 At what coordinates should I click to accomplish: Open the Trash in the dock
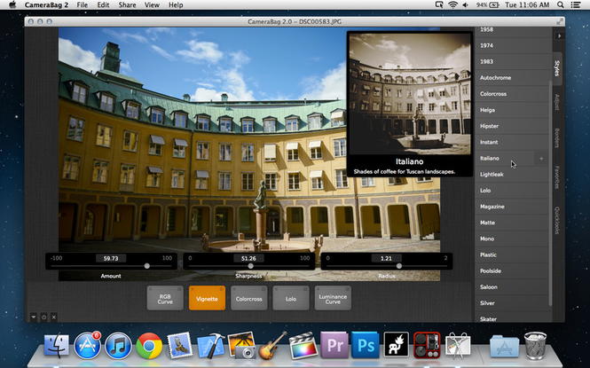(535, 345)
